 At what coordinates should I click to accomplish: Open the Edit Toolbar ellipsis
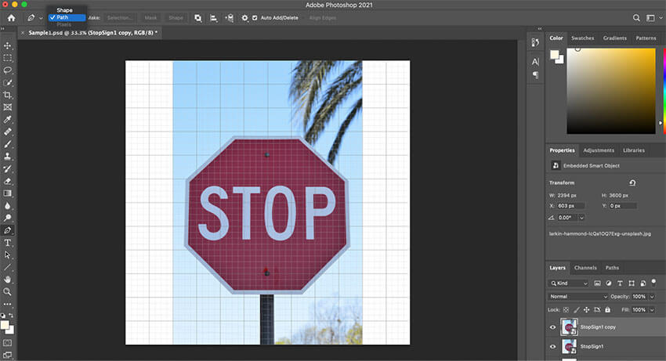[8, 304]
